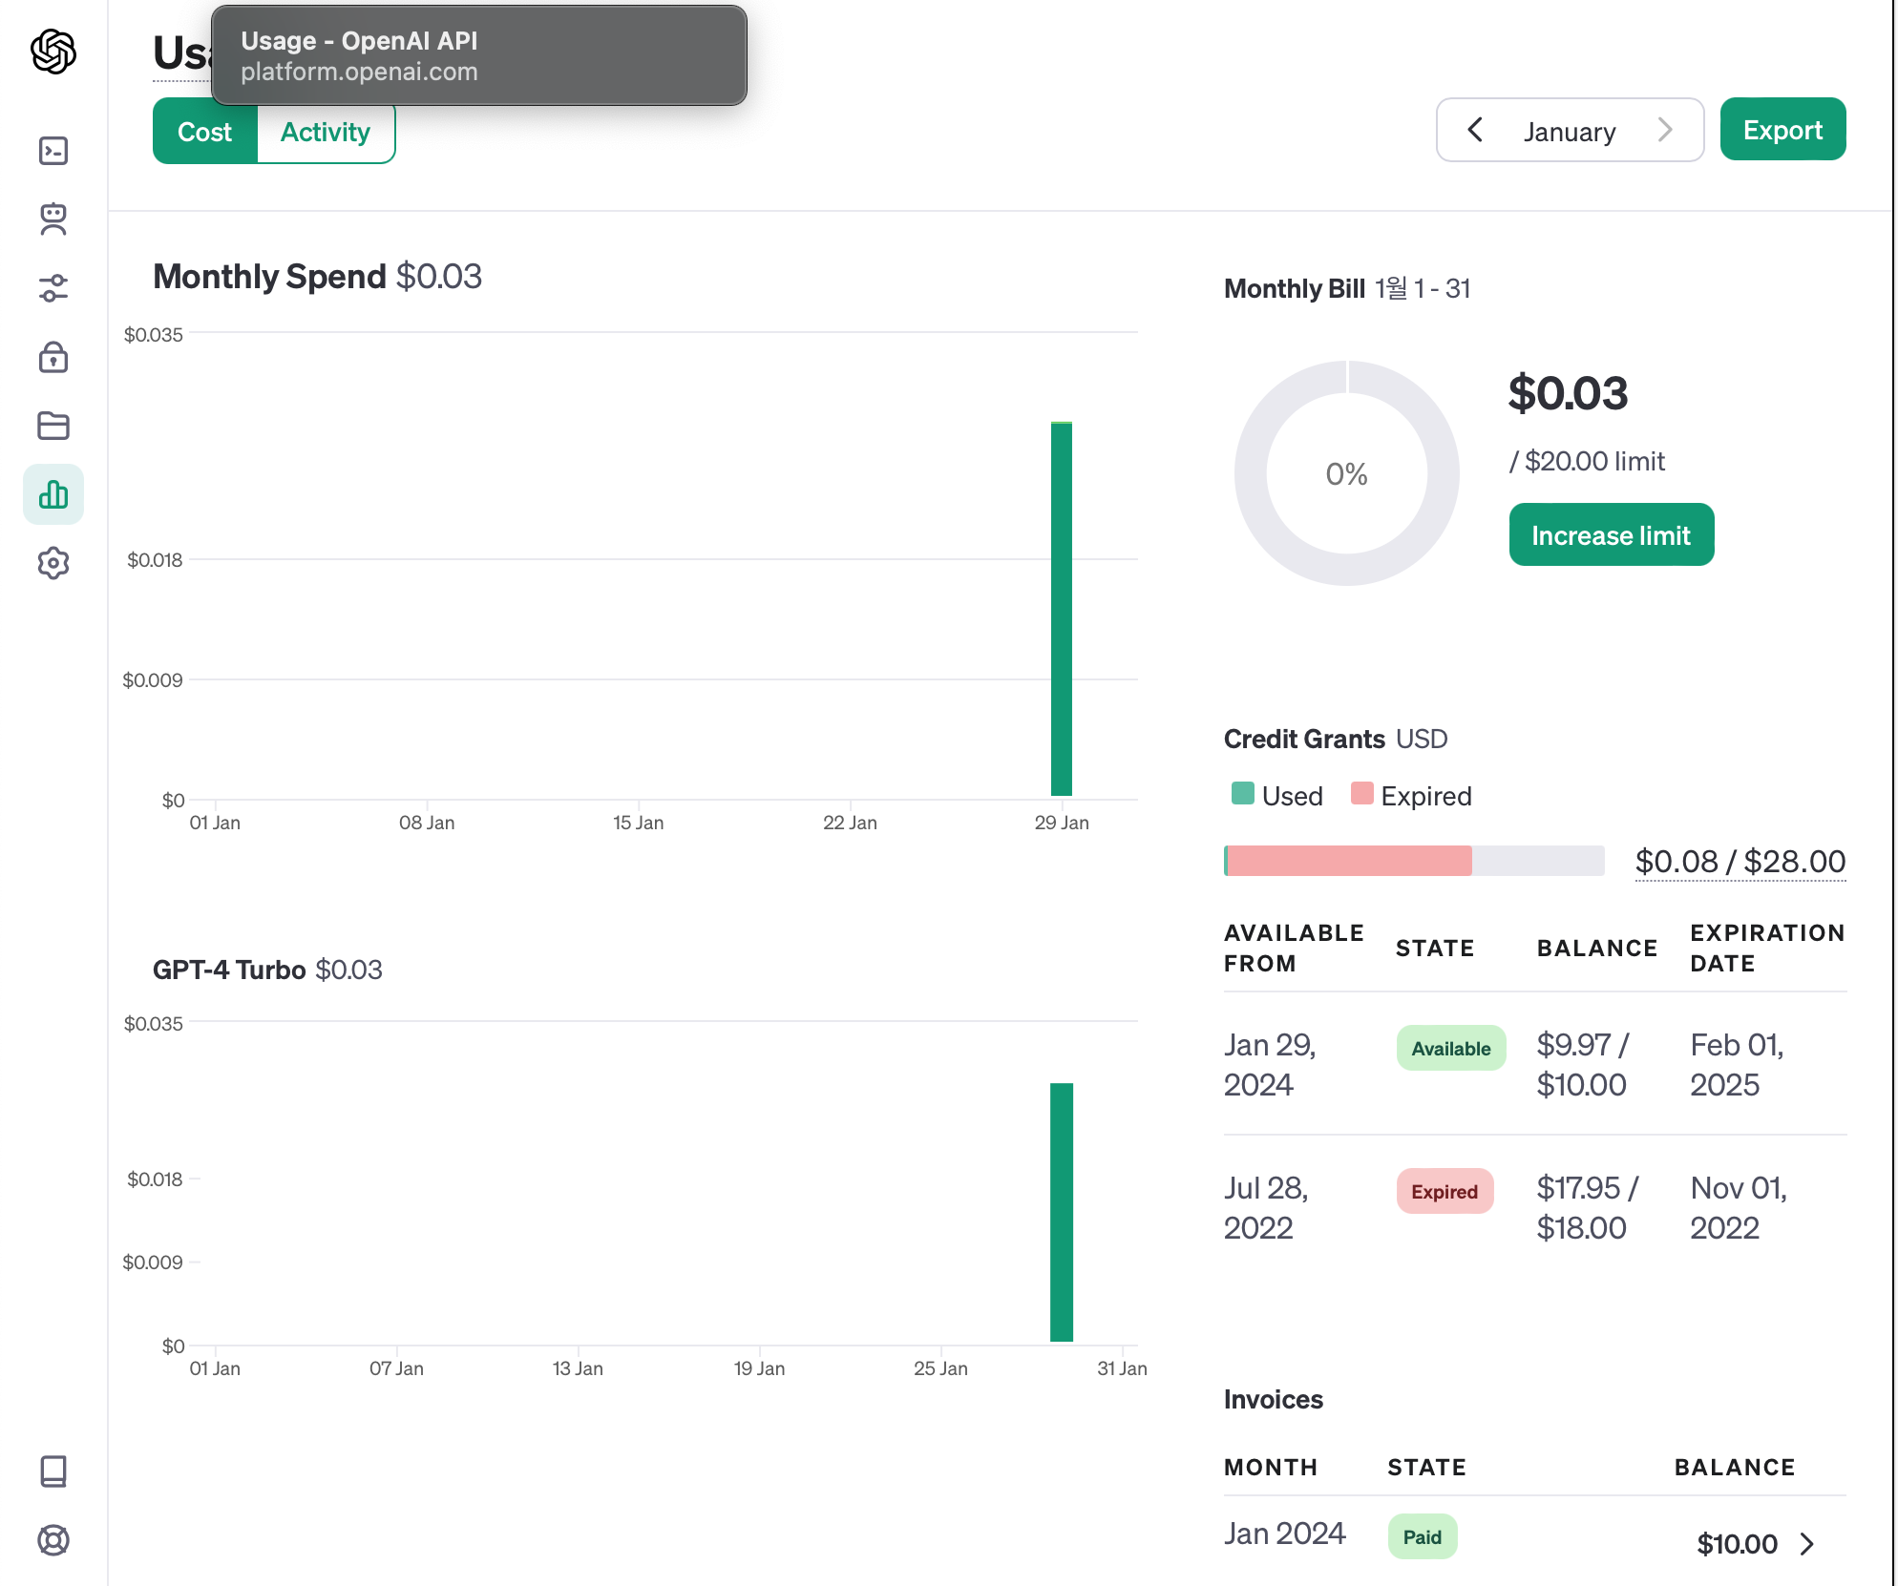
Task: Open the Assistants robot icon
Action: click(x=53, y=219)
